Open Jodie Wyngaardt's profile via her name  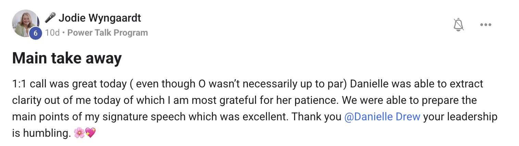pos(100,18)
